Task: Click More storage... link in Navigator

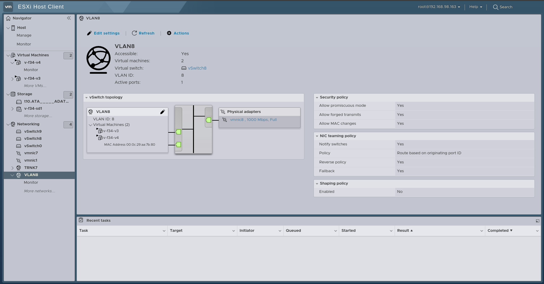Action: click(38, 116)
